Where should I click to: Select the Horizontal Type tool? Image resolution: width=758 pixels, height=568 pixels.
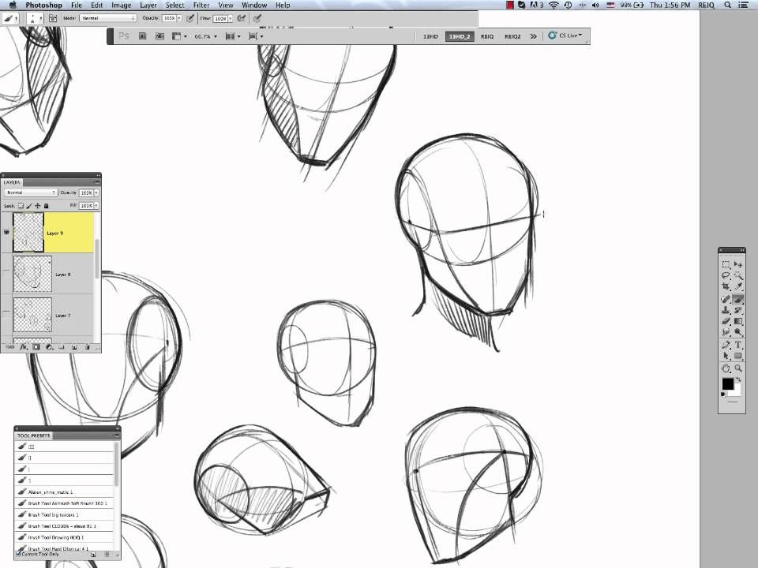click(737, 345)
